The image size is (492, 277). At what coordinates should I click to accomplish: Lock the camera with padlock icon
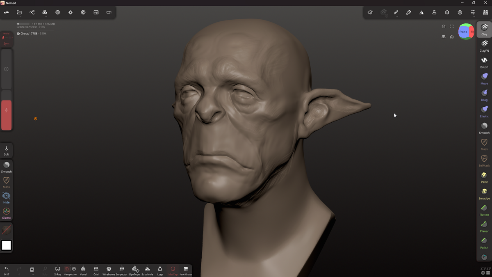443,27
